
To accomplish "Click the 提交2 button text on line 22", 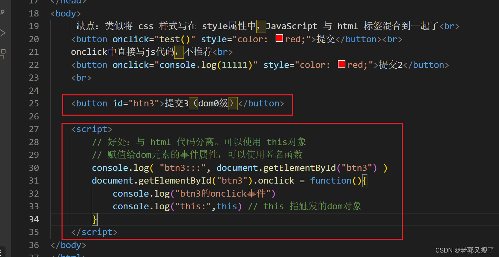I will [x=390, y=65].
